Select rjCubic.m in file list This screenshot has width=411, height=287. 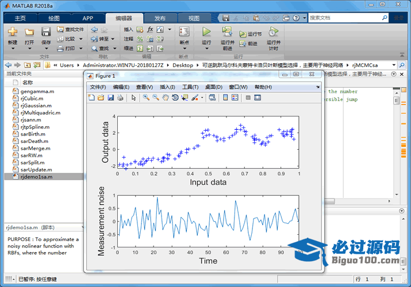[32, 98]
